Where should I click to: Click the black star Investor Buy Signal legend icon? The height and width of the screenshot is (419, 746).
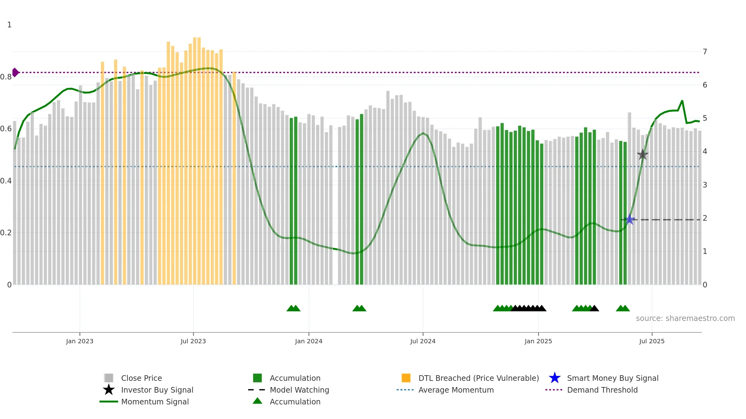point(109,390)
